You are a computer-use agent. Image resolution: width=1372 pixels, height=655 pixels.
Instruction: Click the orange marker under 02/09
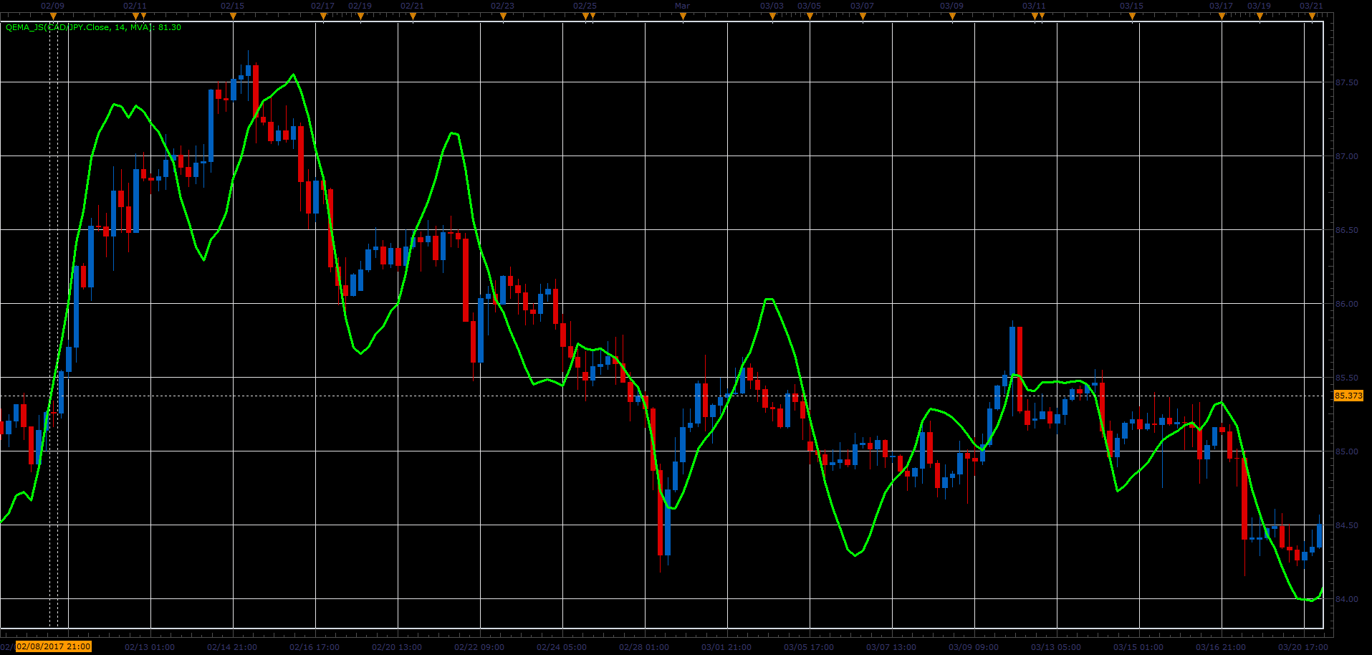point(53,16)
